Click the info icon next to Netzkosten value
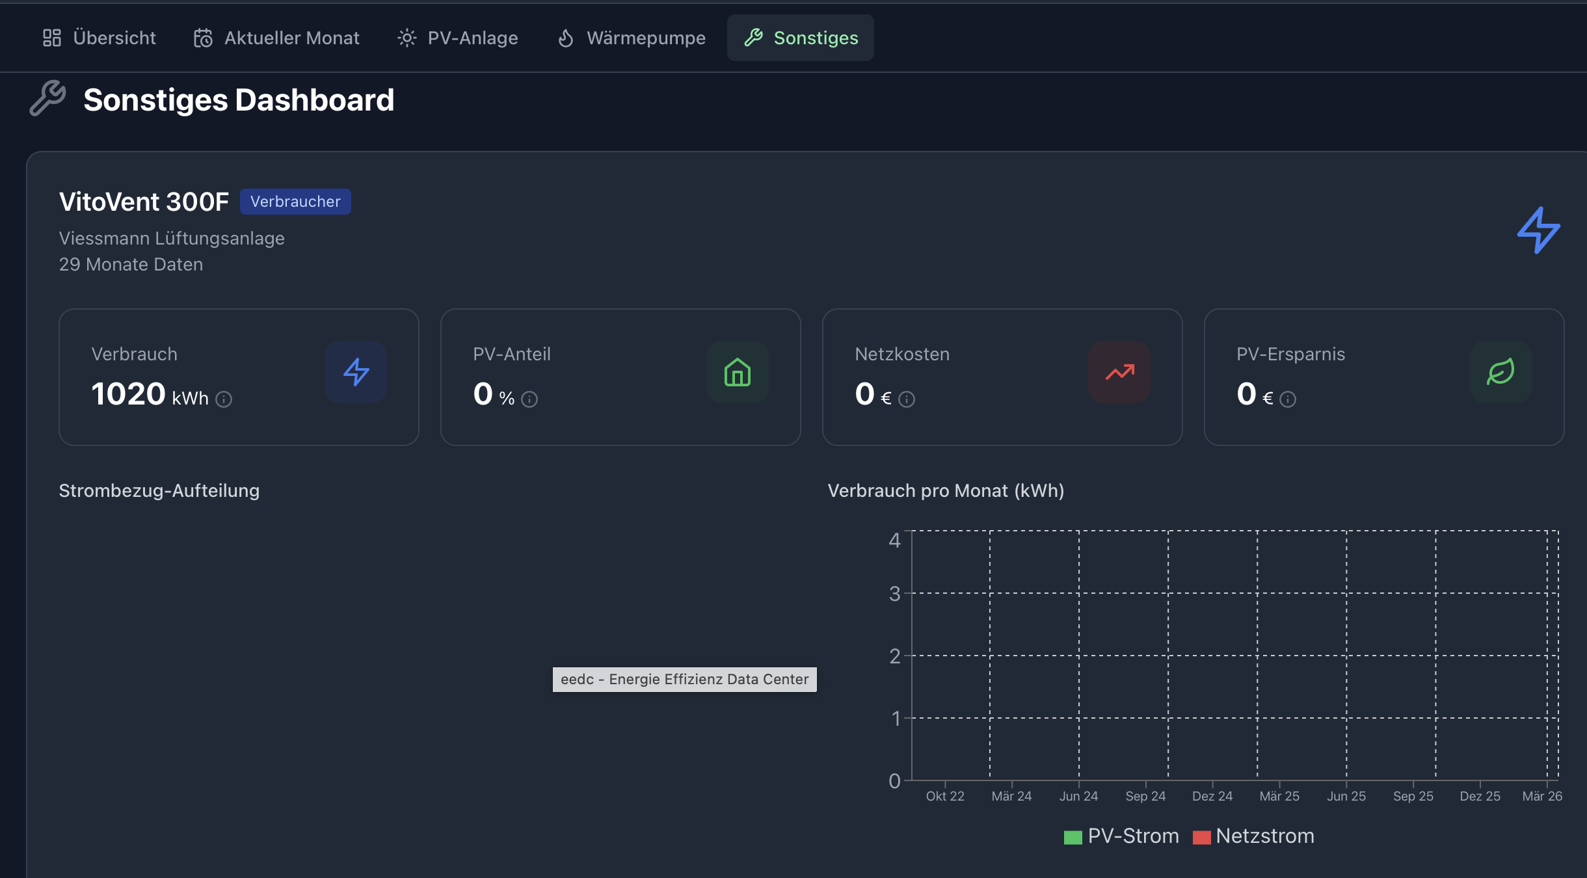This screenshot has height=878, width=1587. 907,399
